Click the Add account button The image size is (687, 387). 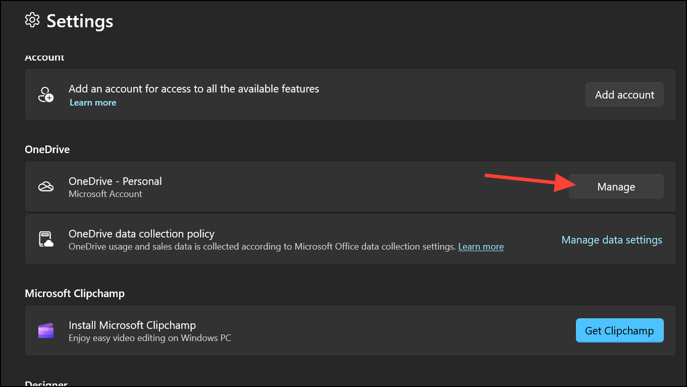point(624,94)
